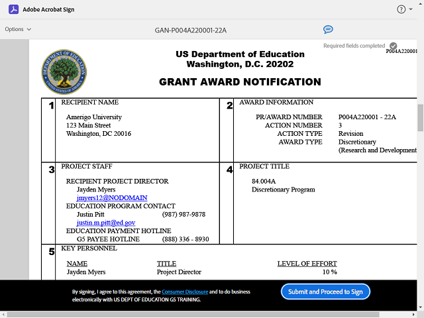Click the action number value 3
This screenshot has height=318, width=424.
pos(340,125)
